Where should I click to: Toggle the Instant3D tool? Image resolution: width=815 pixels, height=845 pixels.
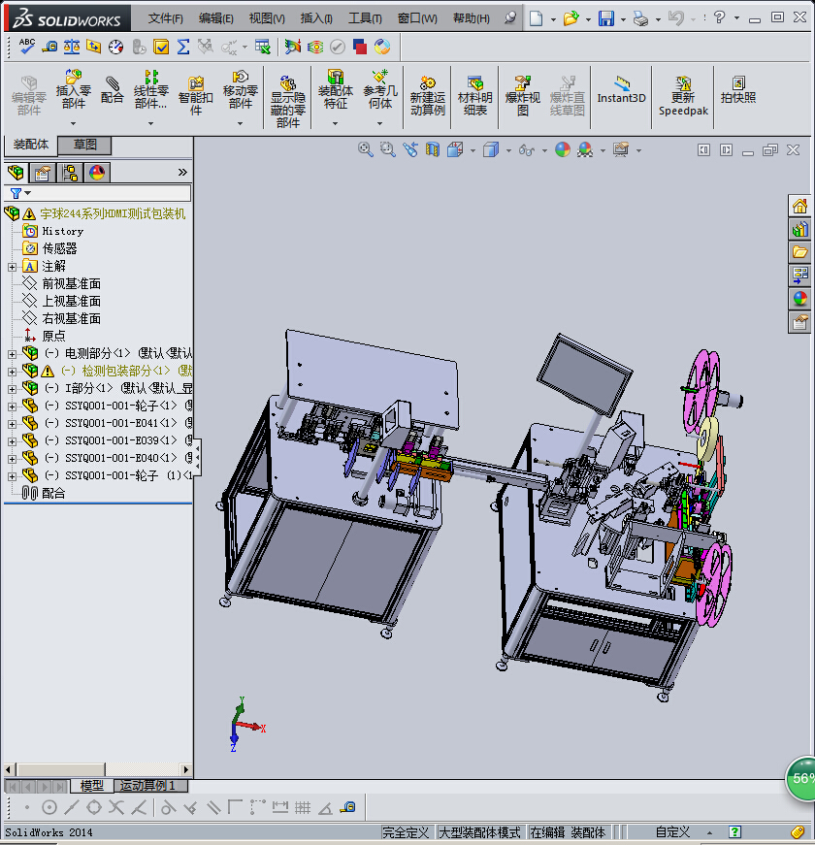pyautogui.click(x=621, y=90)
